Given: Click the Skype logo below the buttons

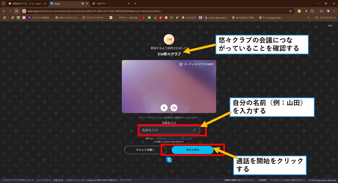Looking at the screenshot, I should (x=169, y=160).
